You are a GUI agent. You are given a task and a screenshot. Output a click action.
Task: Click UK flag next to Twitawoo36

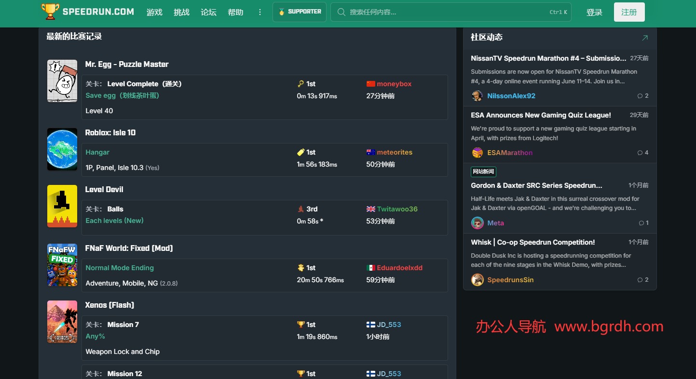coord(370,209)
